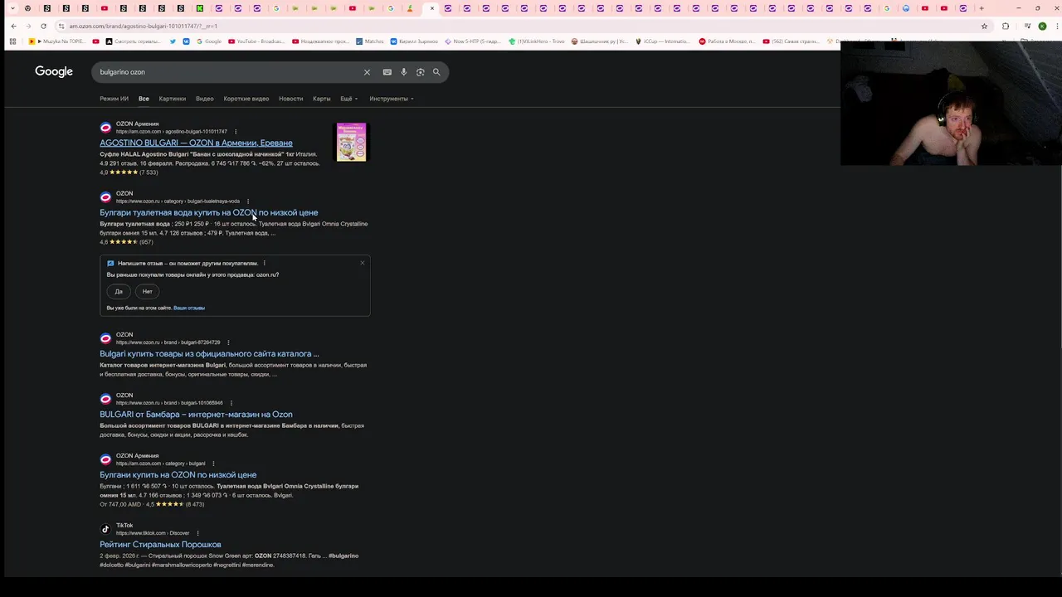The image size is (1062, 597).
Task: Open Bulgari купить товары из официального сайта link
Action: coord(209,353)
